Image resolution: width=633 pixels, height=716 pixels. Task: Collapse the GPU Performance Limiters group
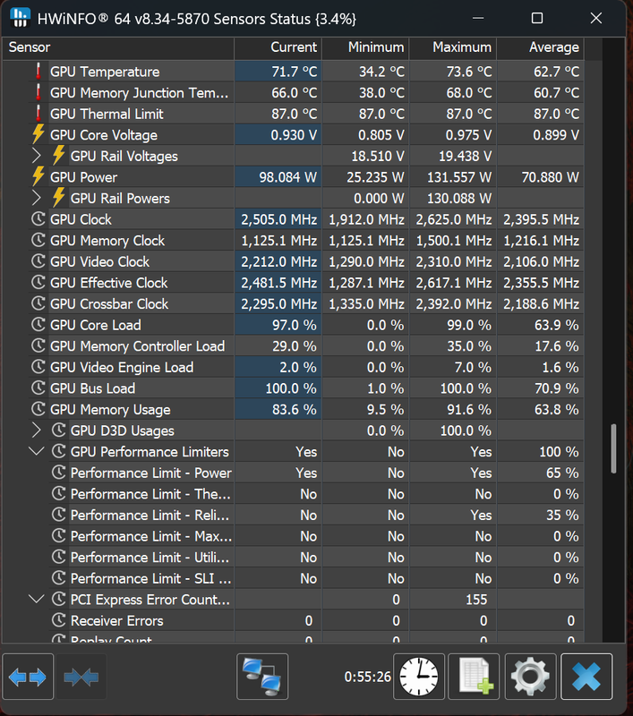tap(37, 451)
